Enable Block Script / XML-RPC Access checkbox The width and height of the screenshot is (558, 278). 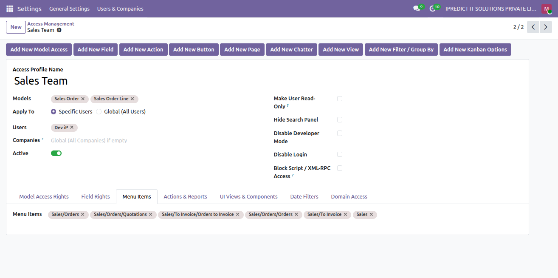pos(340,168)
